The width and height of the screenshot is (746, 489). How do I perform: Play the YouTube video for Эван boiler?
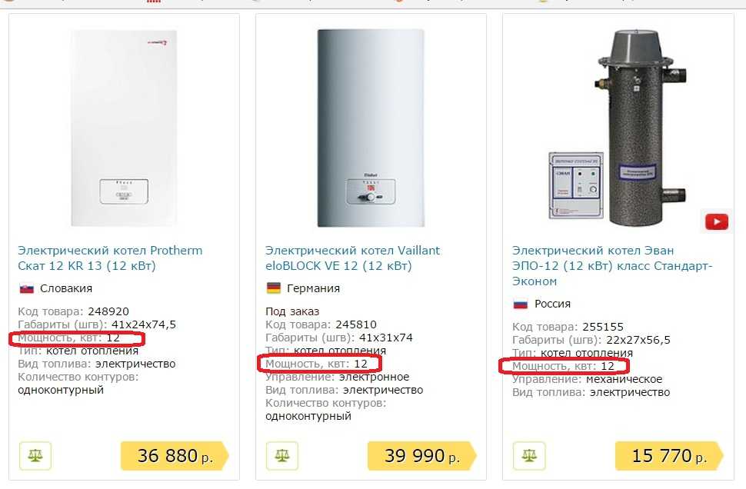click(715, 221)
